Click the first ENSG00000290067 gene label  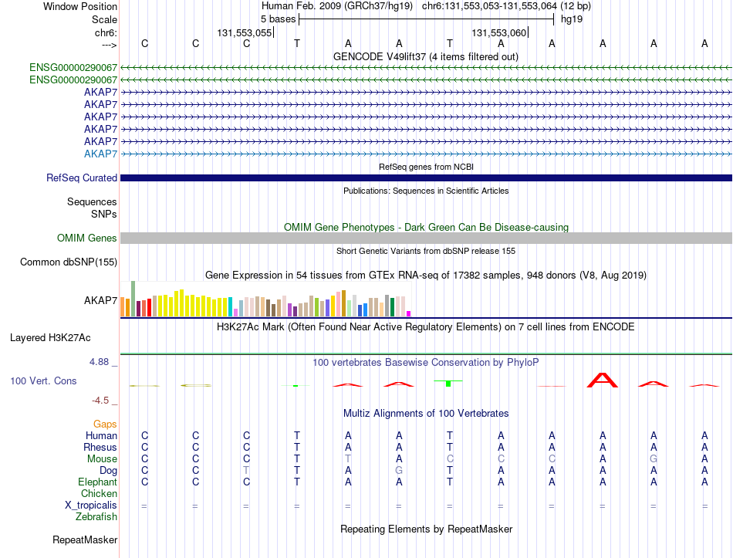73,67
